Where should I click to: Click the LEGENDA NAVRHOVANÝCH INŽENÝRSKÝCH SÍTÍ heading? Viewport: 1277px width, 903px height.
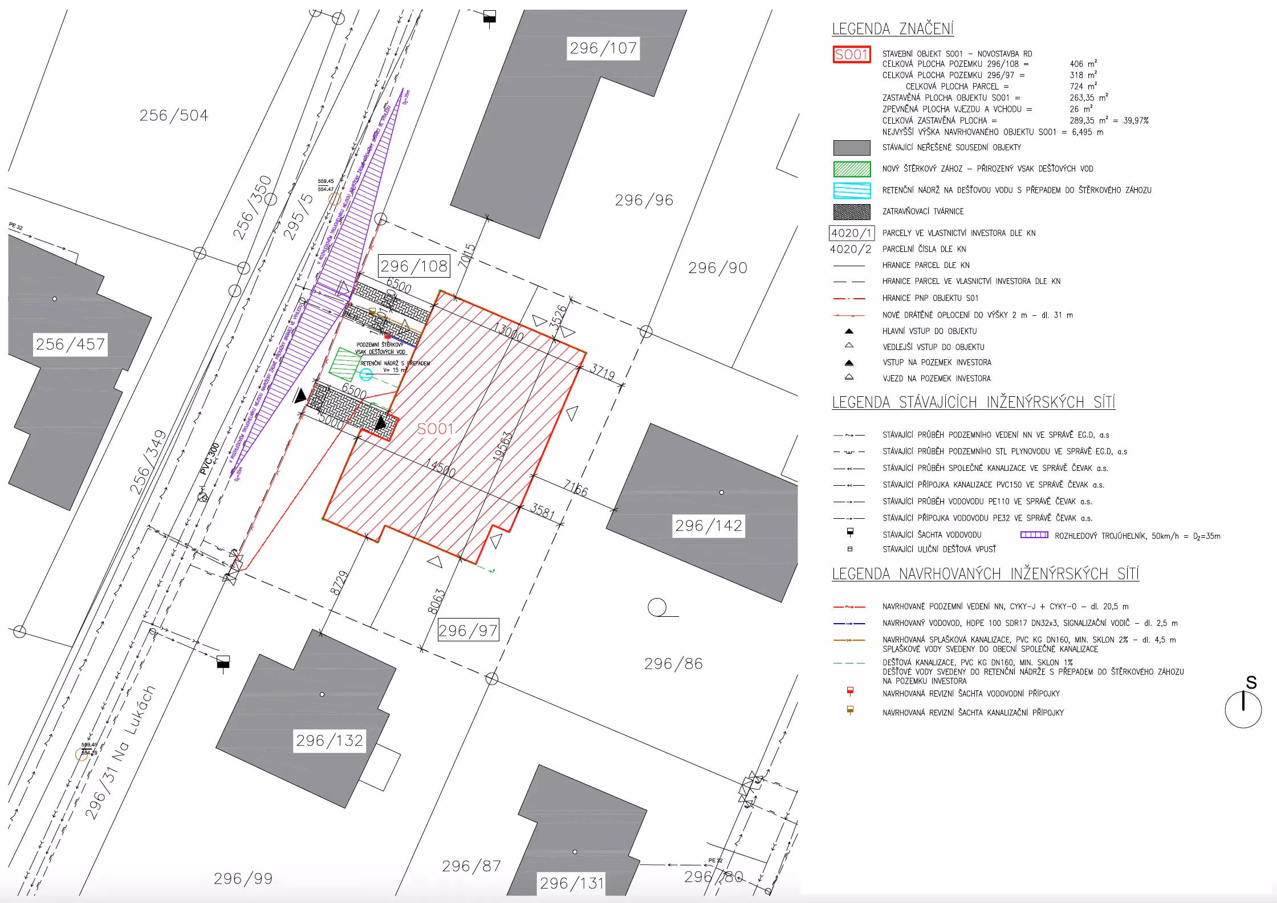[985, 573]
